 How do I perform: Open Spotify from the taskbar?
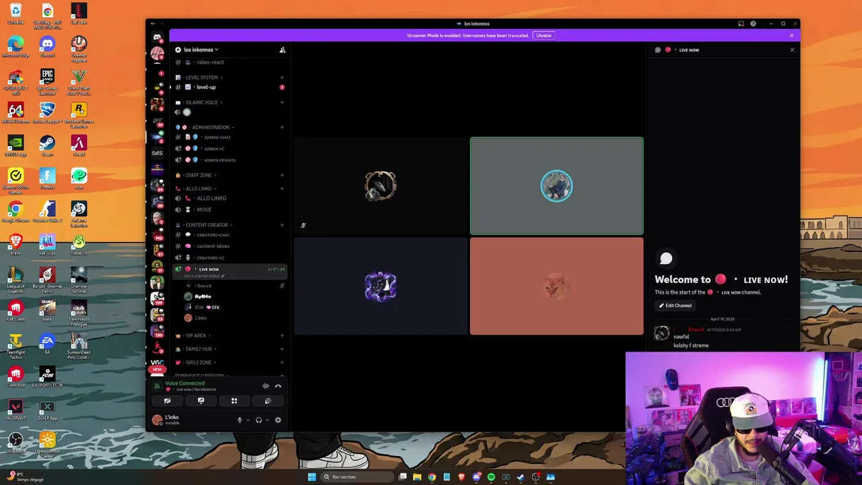click(491, 477)
